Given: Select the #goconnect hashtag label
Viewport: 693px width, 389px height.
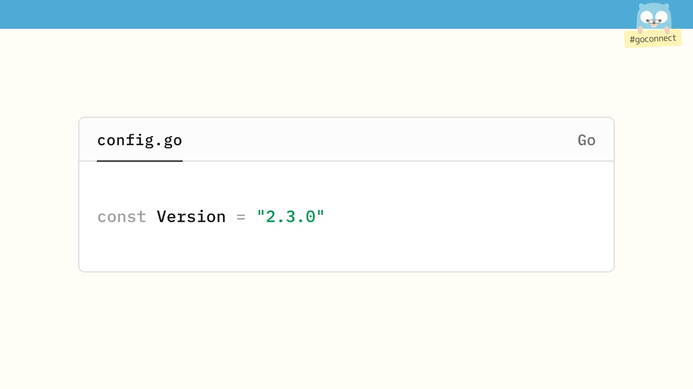Looking at the screenshot, I should tap(653, 39).
